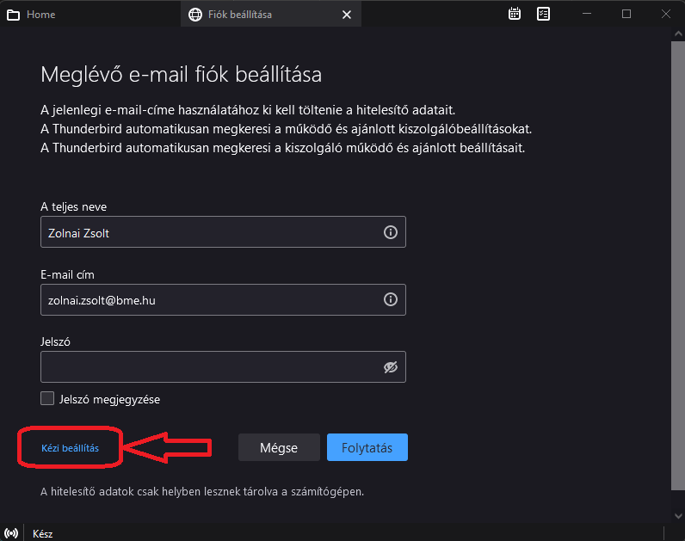Click the info icon in the full name field
685x541 pixels.
[x=391, y=232]
